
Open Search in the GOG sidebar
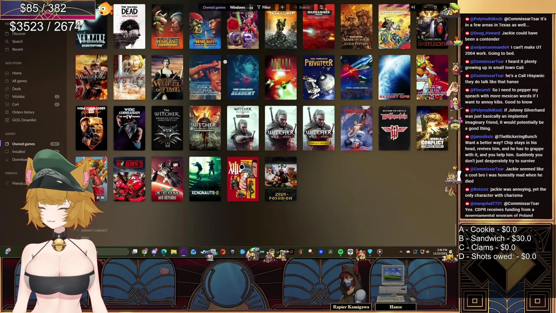pyautogui.click(x=17, y=41)
